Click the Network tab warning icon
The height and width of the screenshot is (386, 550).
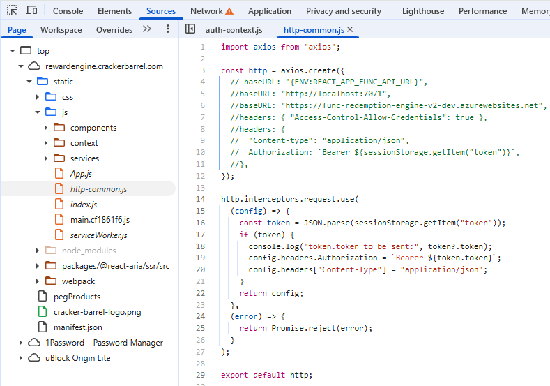(229, 12)
